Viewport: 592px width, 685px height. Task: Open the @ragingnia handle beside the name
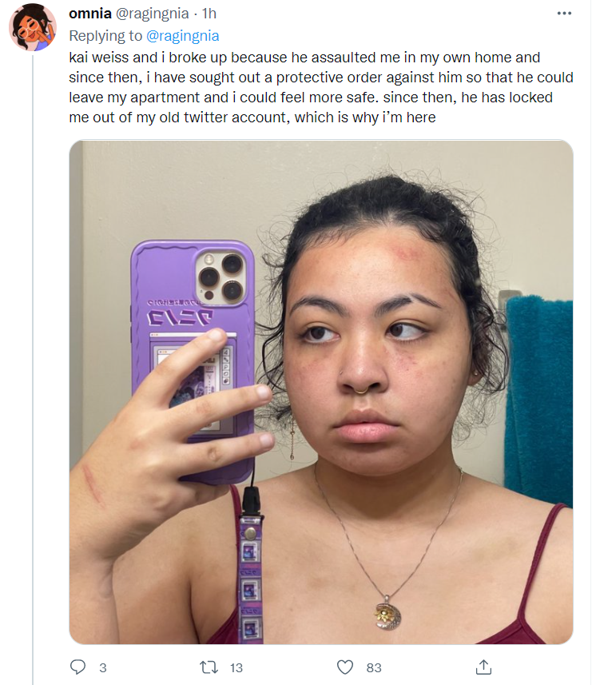(x=153, y=14)
